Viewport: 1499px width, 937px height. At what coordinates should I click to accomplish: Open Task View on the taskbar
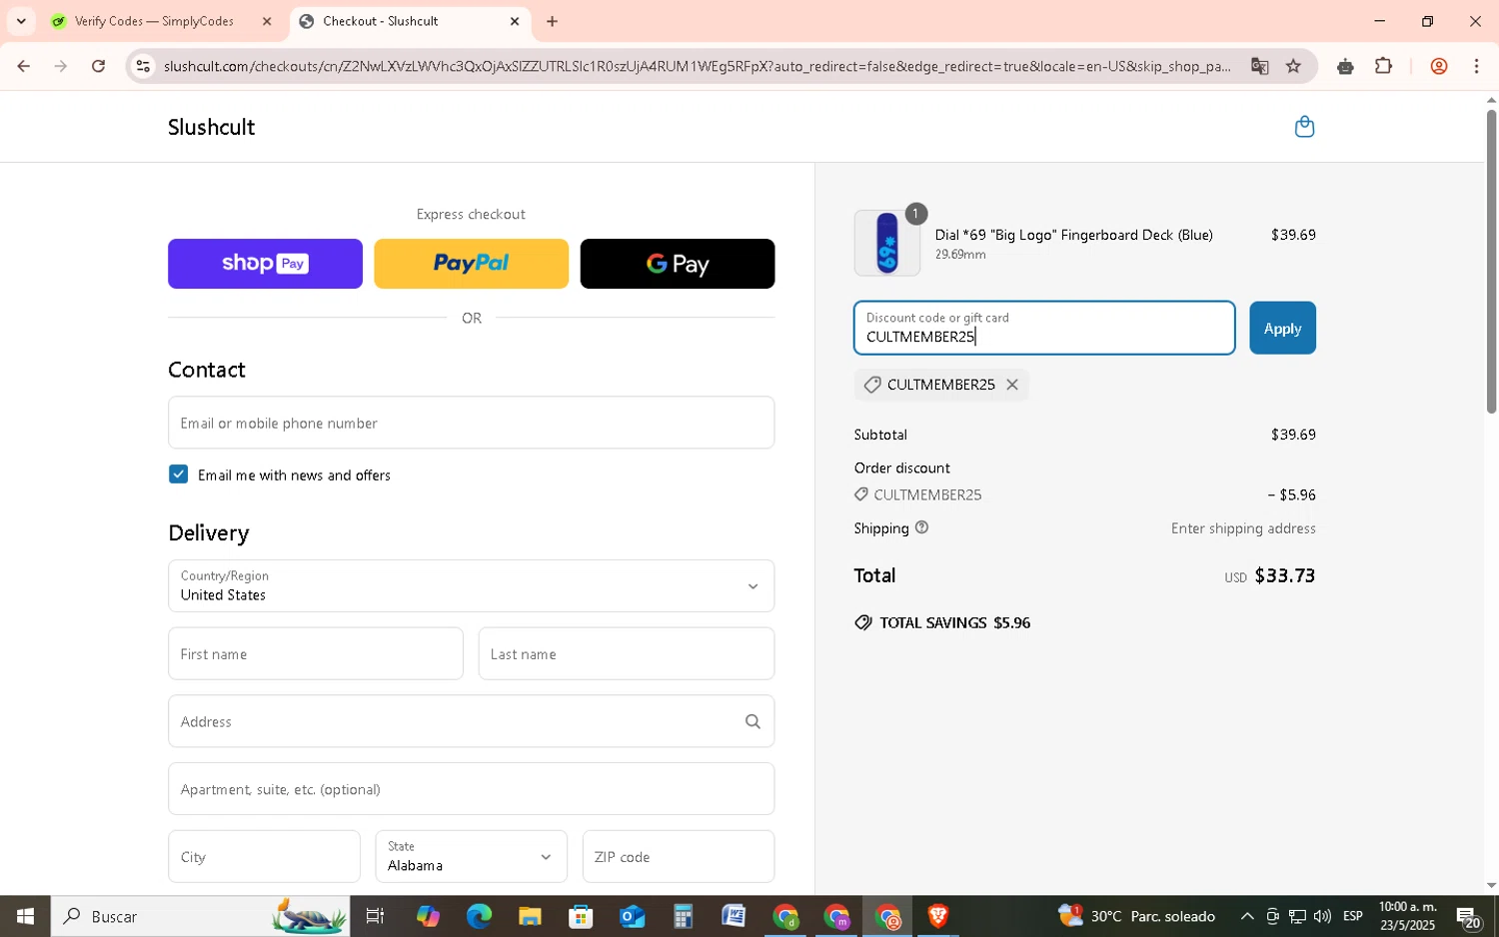pyautogui.click(x=375, y=916)
